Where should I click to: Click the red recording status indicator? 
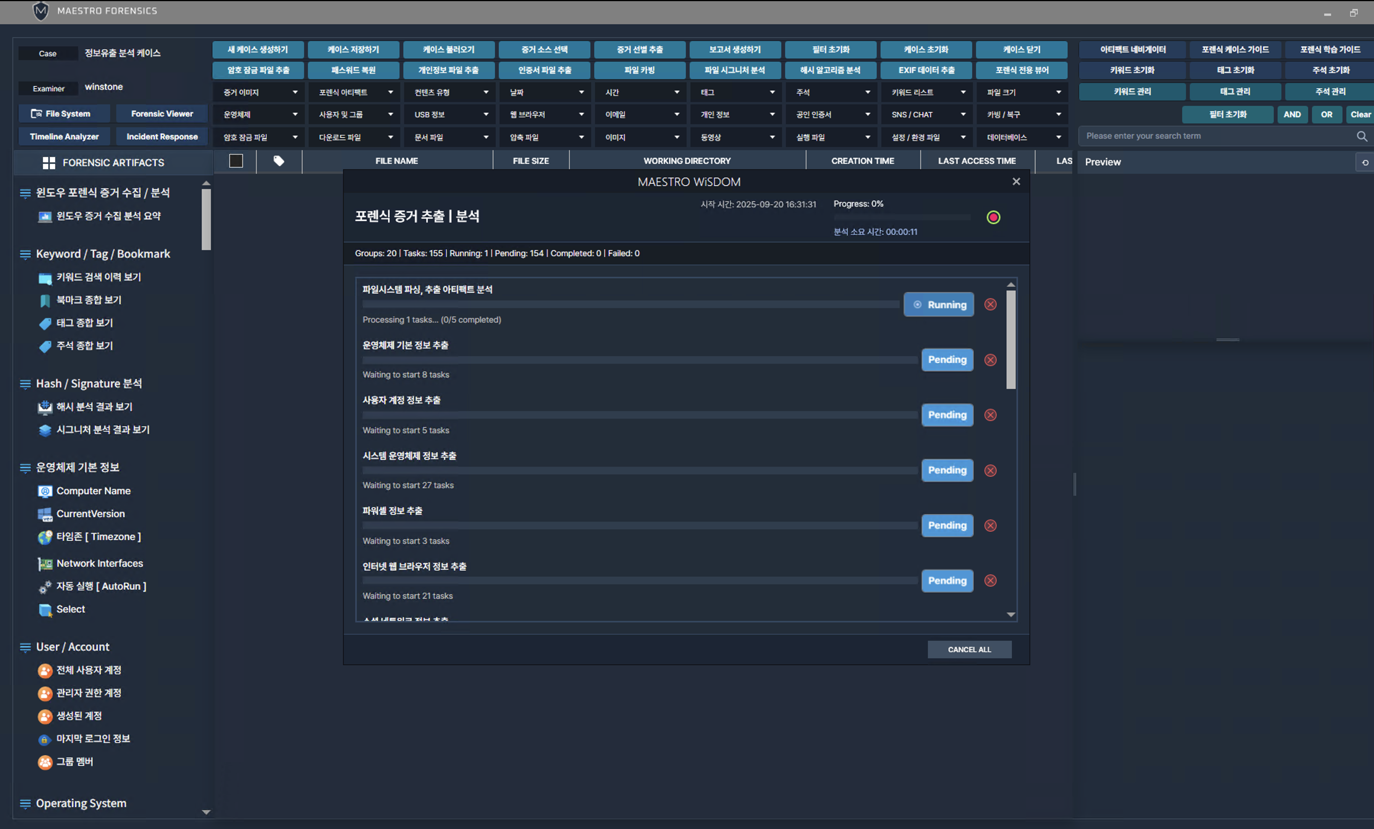click(993, 218)
